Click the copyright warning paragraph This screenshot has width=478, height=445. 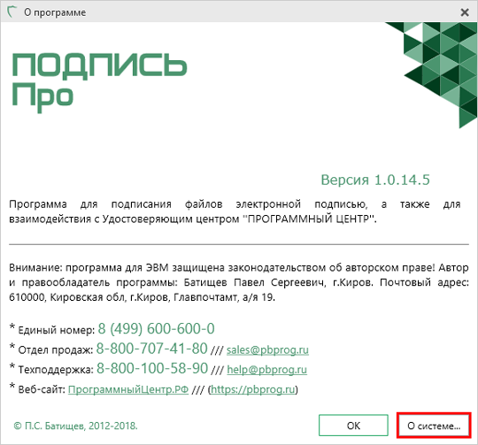coord(239,282)
